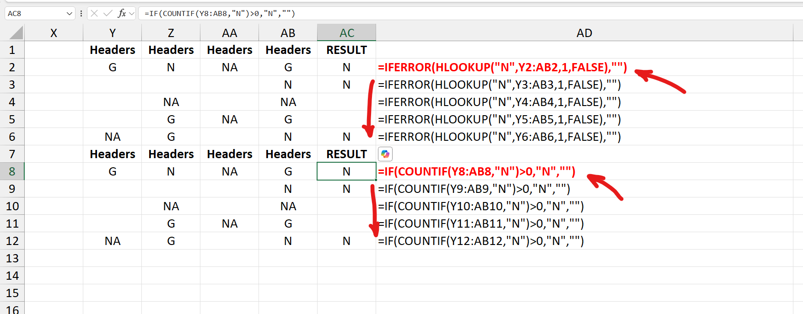Expand the Name Box dropdown arrow
The image size is (803, 314).
point(70,13)
